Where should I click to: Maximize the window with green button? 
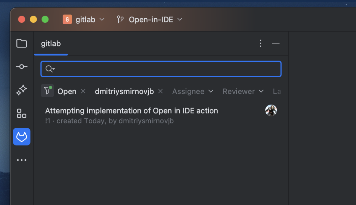pos(45,19)
